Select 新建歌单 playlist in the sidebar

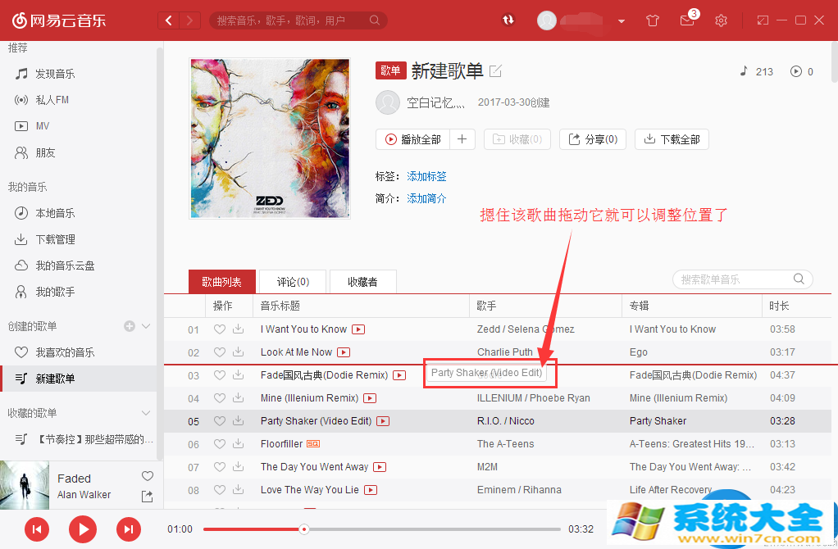coord(78,379)
